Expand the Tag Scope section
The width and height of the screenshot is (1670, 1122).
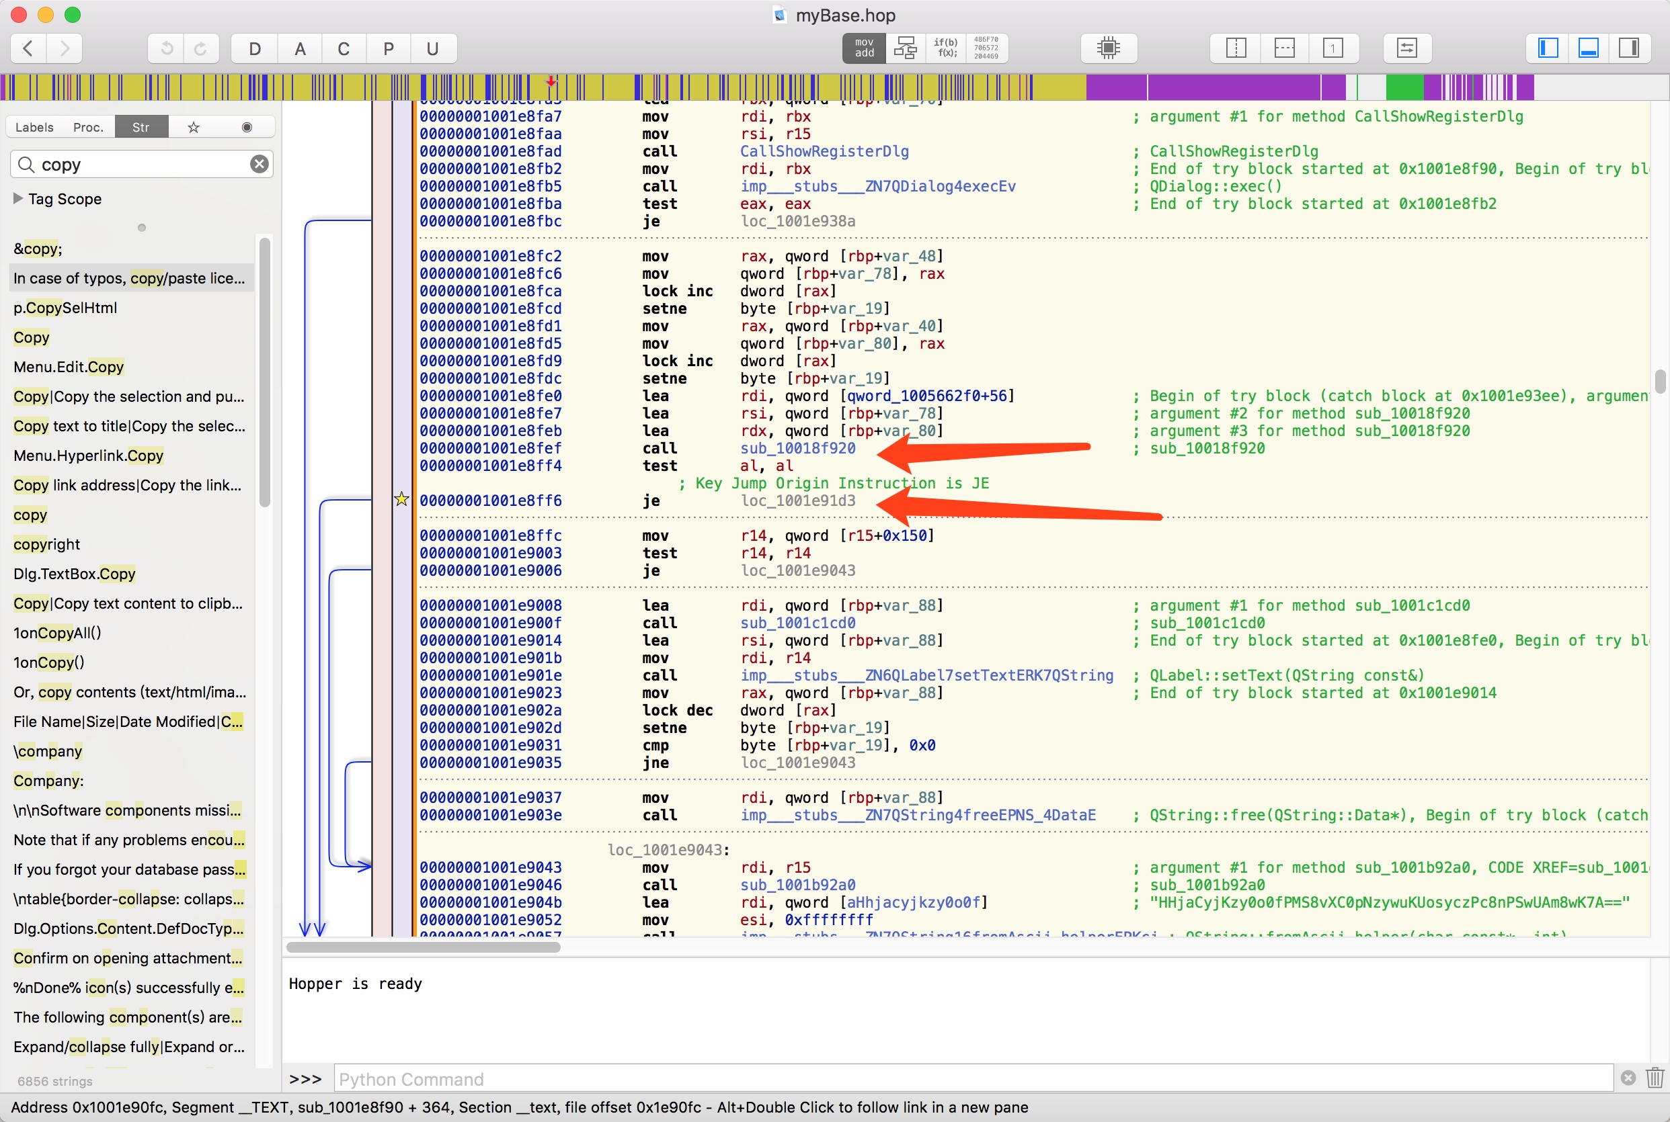[19, 199]
